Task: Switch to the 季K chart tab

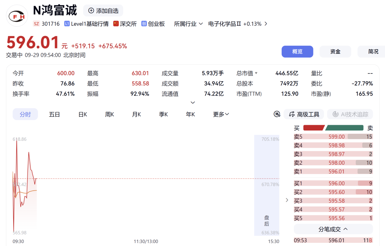Action: point(163,114)
